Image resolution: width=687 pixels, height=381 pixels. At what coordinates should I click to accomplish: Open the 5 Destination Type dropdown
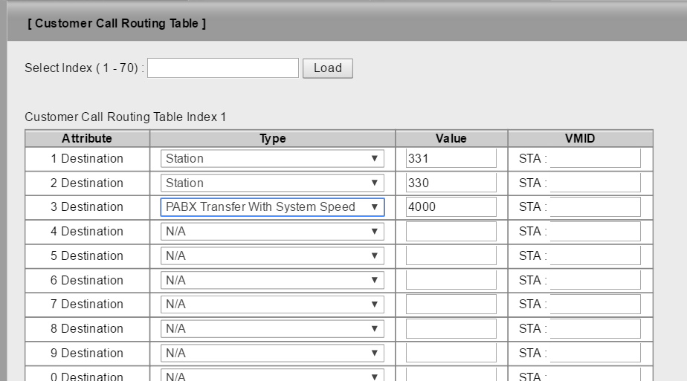(272, 255)
